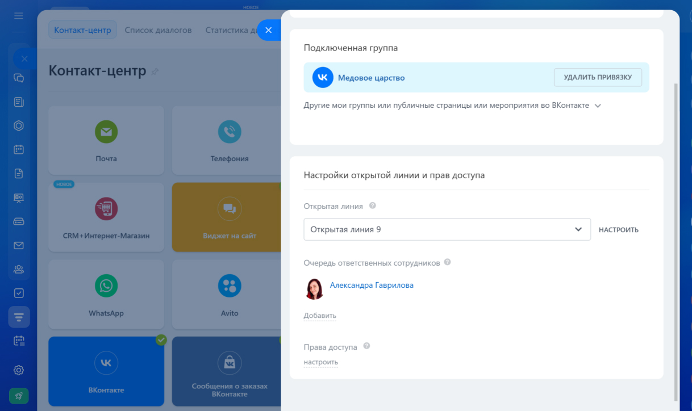Click the VK logo of connected group

(323, 77)
